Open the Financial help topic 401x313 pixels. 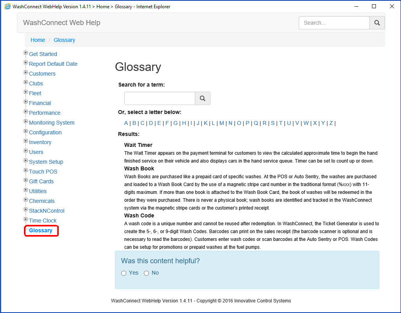[40, 103]
